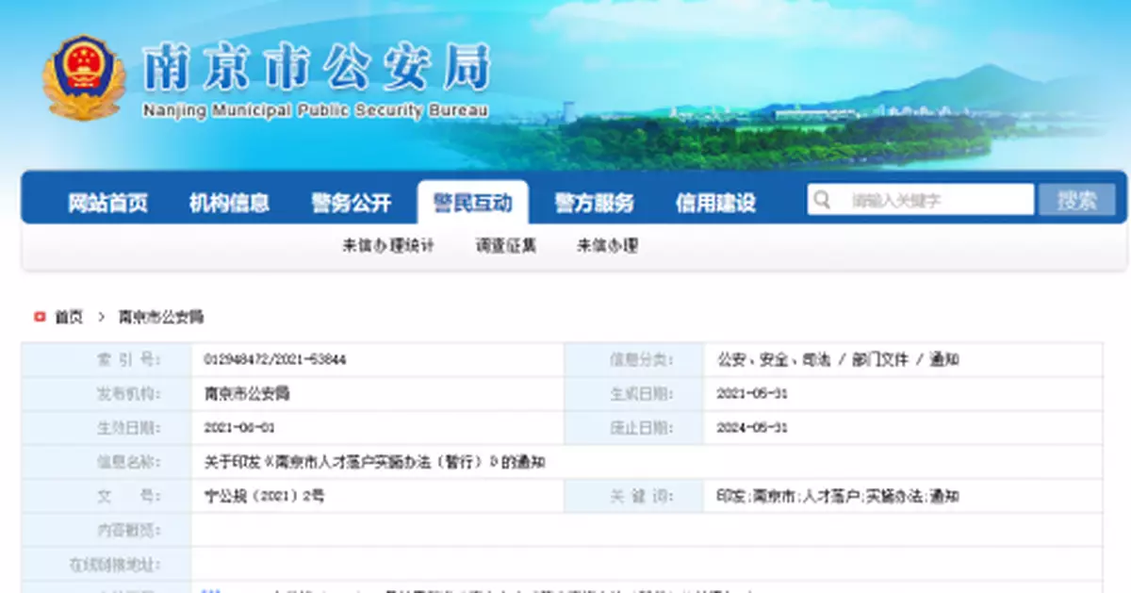Click the keyword search input field
Viewport: 1131px width, 593px height.
pyautogui.click(x=921, y=200)
